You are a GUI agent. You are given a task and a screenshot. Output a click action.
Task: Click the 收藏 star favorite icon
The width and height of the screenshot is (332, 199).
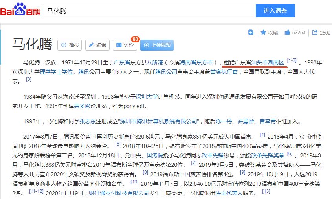[x=263, y=32]
